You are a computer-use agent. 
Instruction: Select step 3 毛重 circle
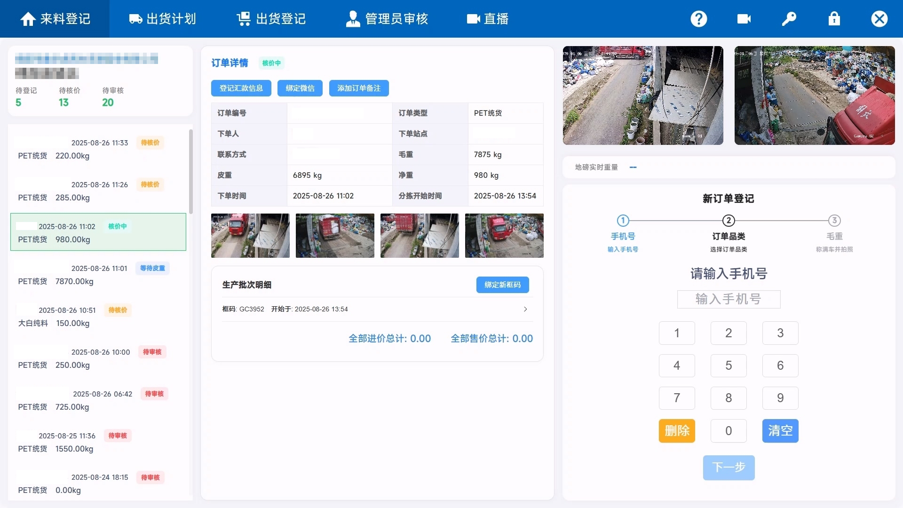coord(834,220)
